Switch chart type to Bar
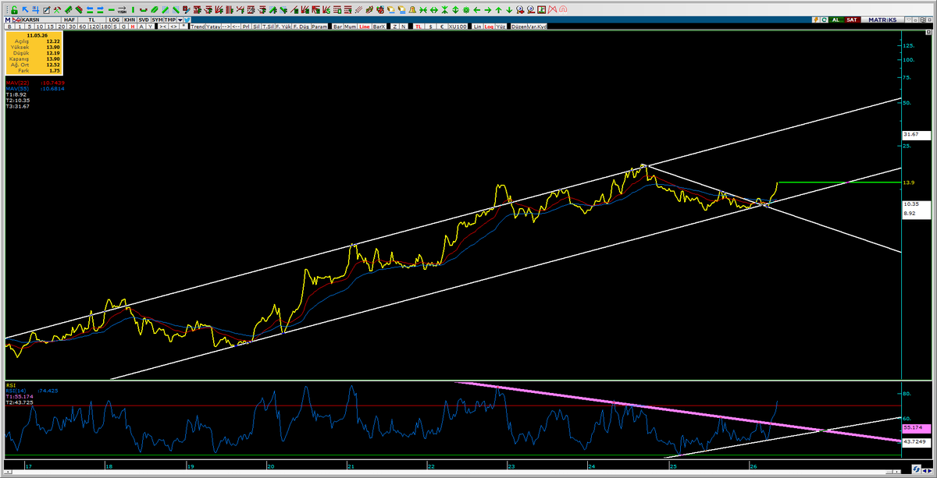Image resolution: width=937 pixels, height=478 pixels. (337, 27)
